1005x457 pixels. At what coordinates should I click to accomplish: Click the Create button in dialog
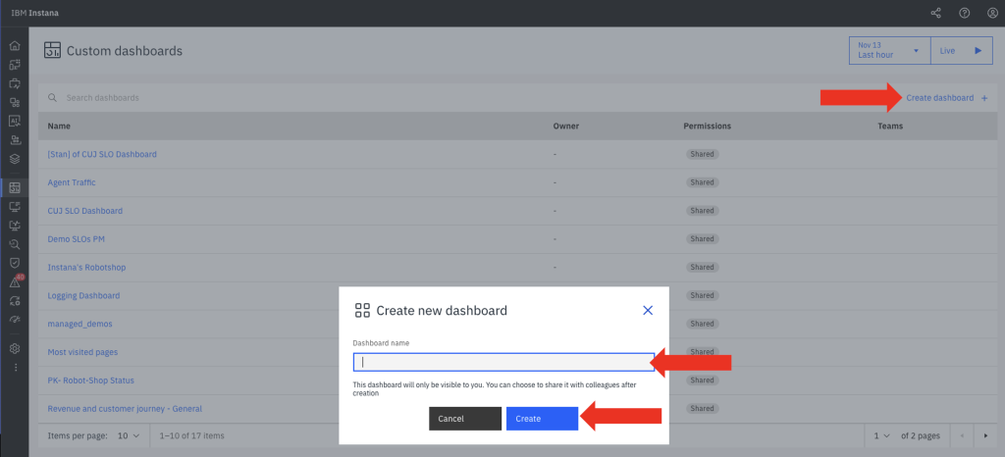[x=542, y=419]
